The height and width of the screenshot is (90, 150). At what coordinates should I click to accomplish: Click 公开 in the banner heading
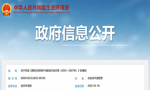point(102,33)
